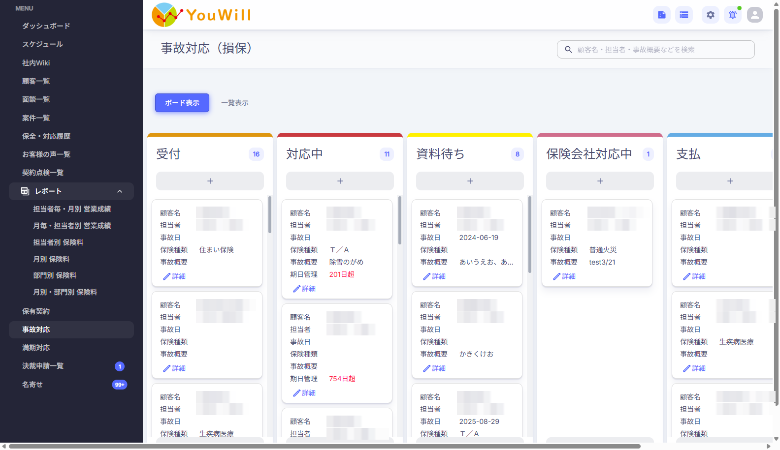Collapse the レポート menu section
780x450 pixels.
tap(120, 191)
